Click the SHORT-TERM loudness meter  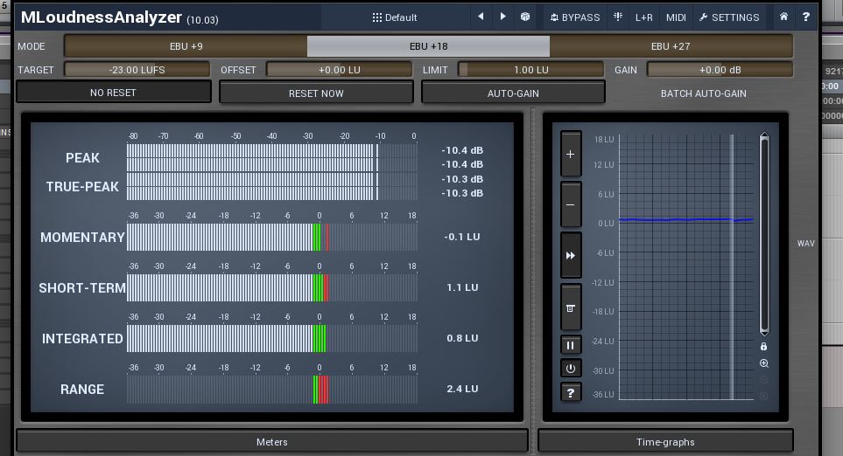pos(272,287)
